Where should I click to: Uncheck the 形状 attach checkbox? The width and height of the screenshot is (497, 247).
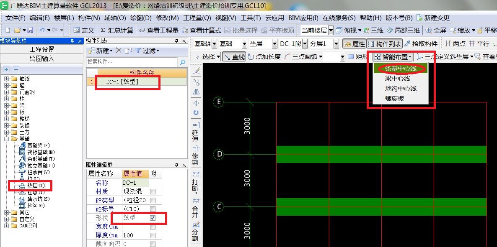pos(153,218)
